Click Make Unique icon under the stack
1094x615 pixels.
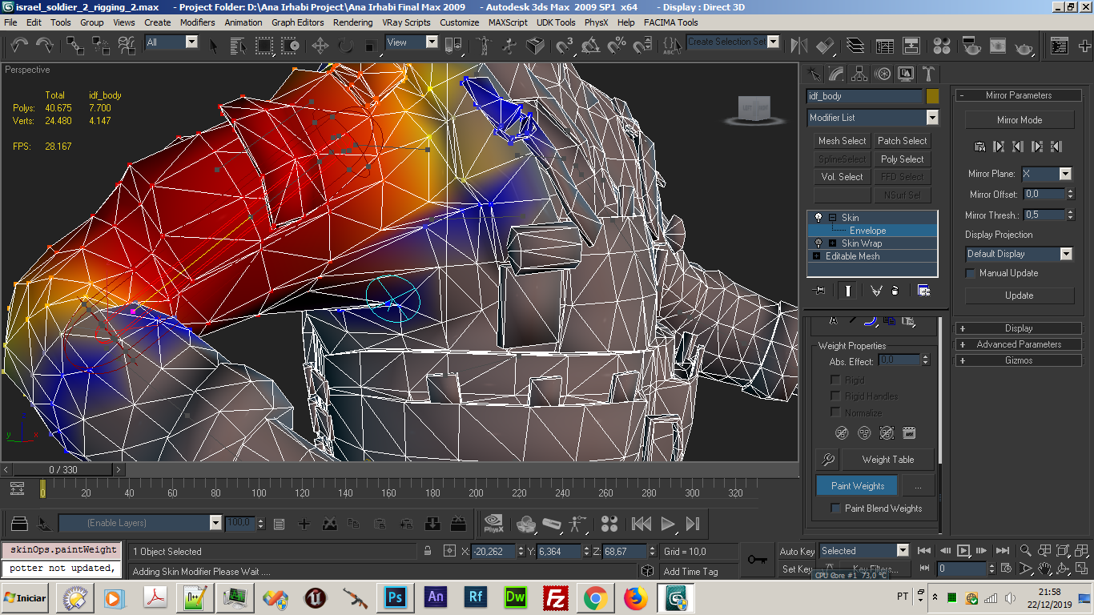pos(875,291)
